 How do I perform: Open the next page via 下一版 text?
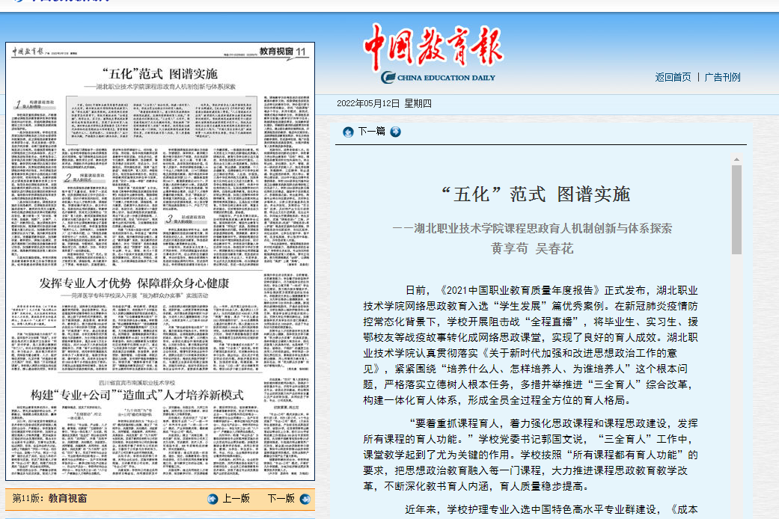[281, 499]
